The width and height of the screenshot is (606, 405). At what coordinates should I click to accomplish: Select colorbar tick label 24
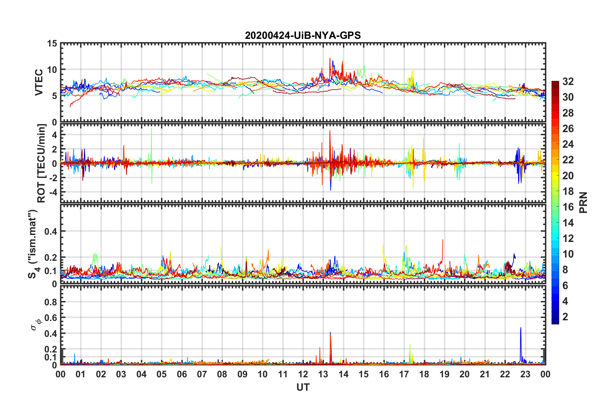568,144
